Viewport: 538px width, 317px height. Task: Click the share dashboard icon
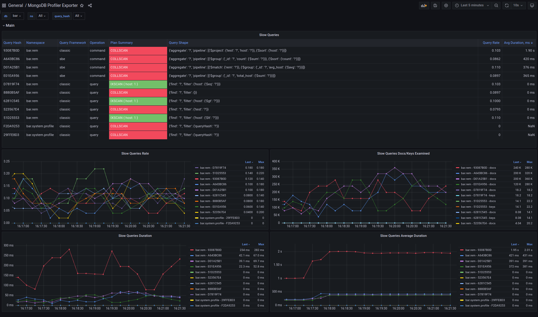tap(90, 5)
